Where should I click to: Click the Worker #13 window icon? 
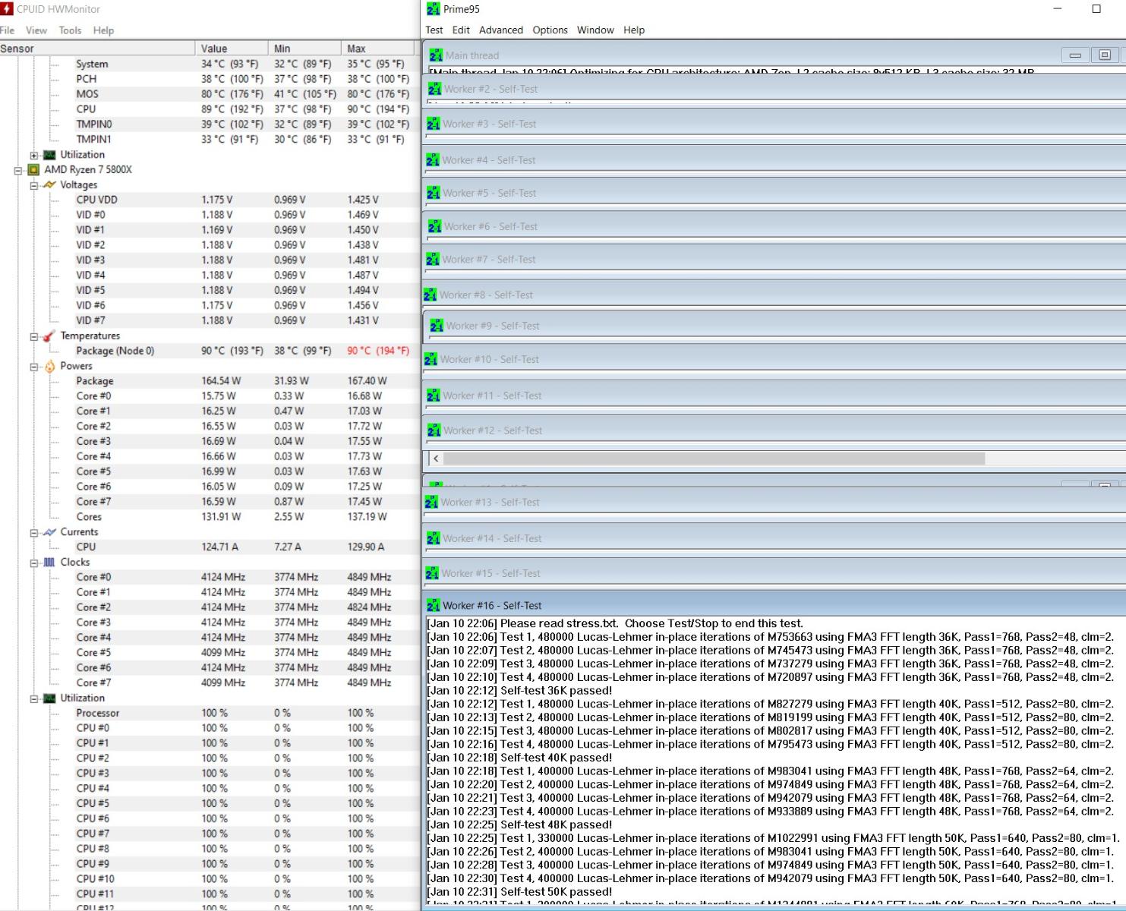click(x=431, y=503)
